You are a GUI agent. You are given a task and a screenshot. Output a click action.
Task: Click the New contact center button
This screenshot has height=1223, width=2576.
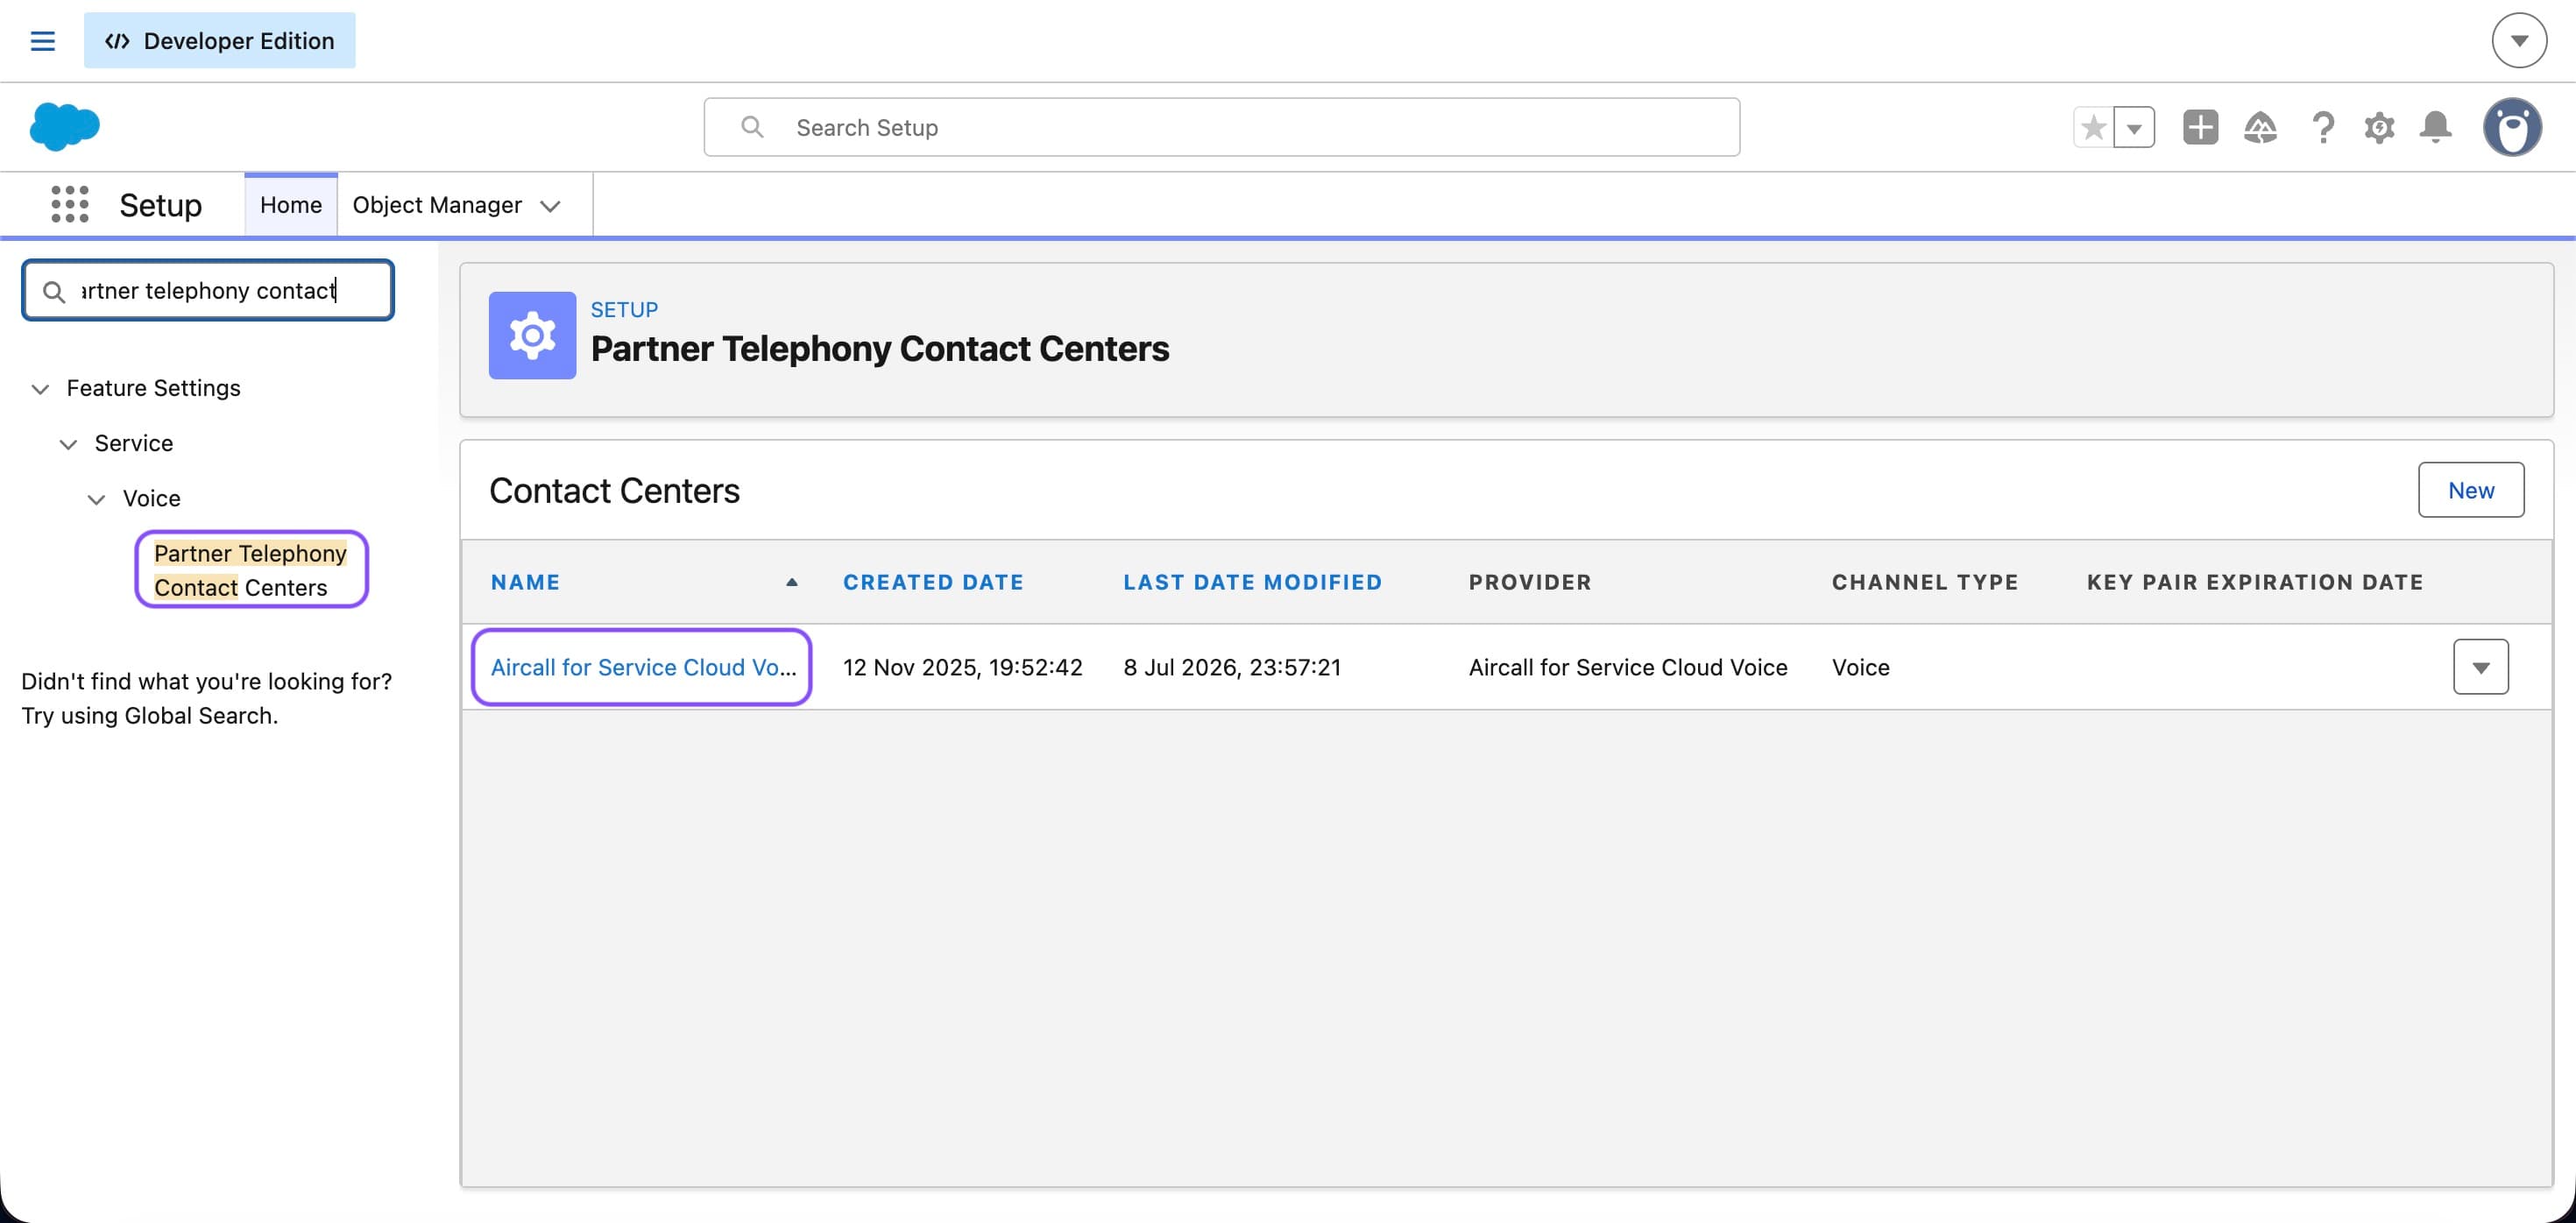(2470, 490)
